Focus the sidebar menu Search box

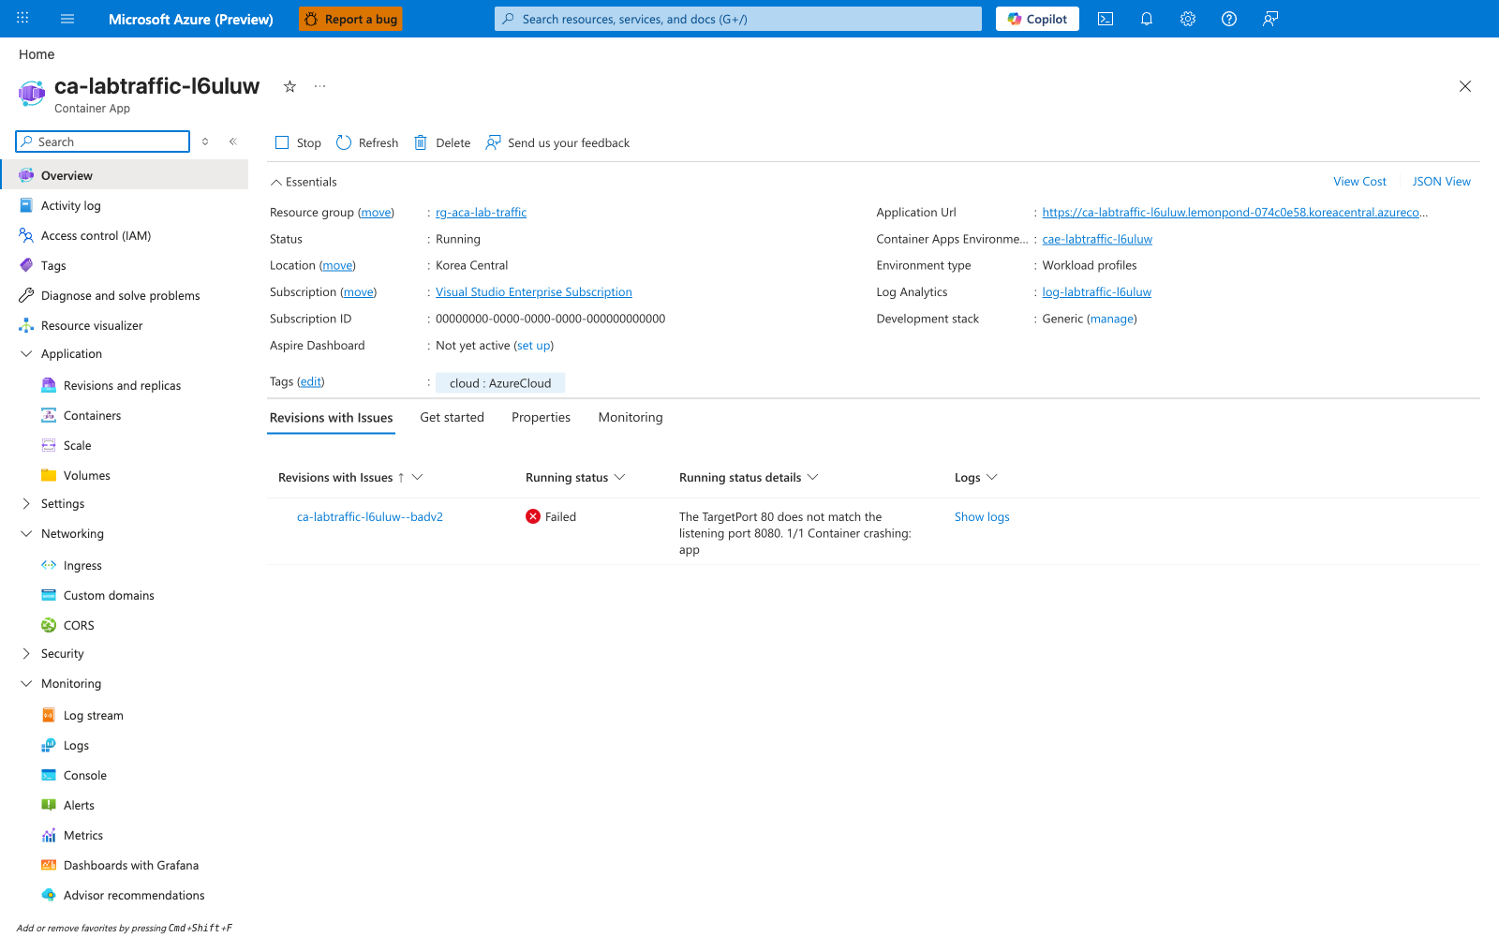click(103, 141)
